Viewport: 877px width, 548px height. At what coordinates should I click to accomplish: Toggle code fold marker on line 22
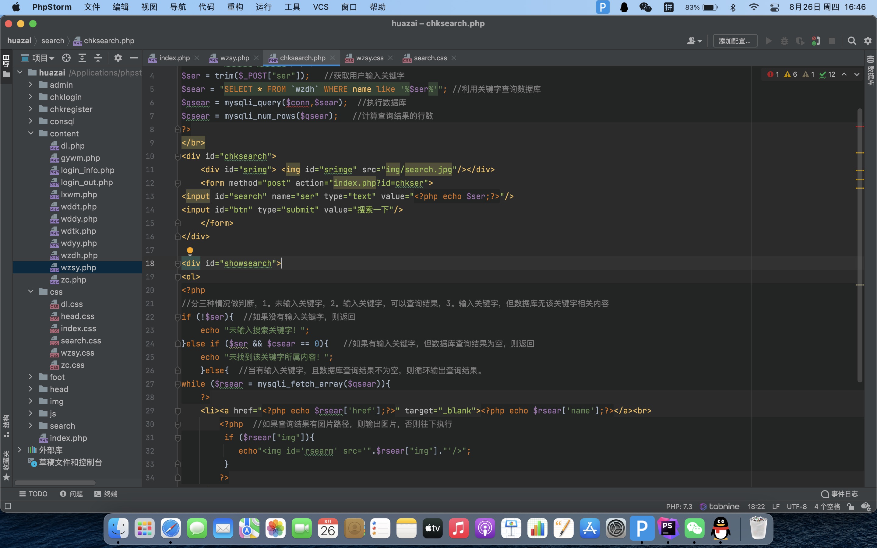[178, 317]
